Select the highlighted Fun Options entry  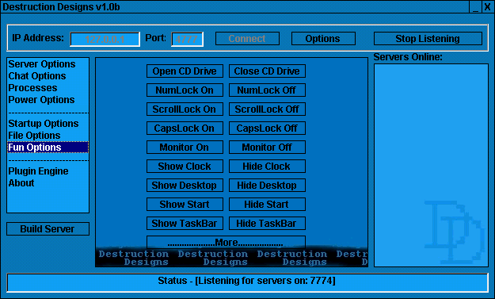pos(48,148)
